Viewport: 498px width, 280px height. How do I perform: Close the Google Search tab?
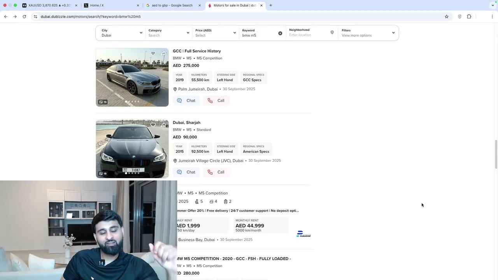click(x=200, y=5)
